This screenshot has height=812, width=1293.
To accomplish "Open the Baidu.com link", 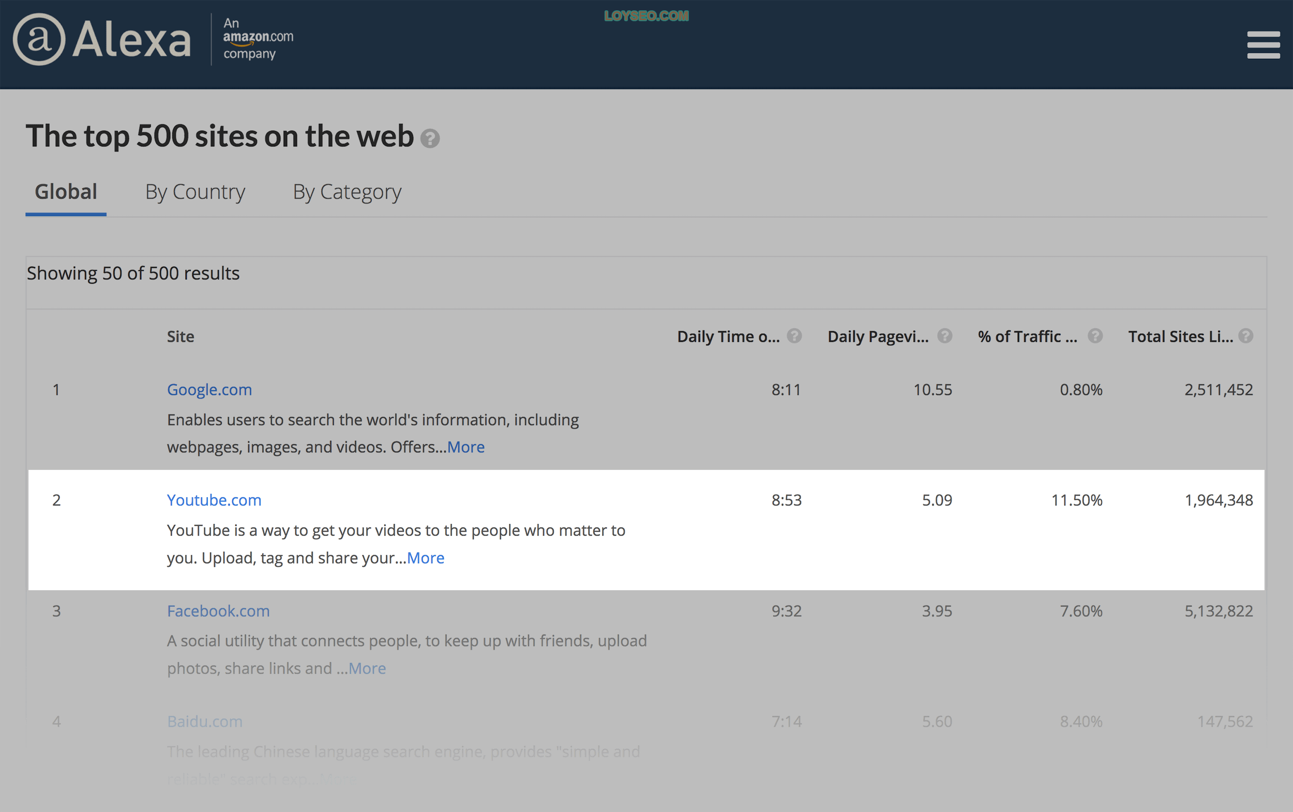I will tap(205, 722).
